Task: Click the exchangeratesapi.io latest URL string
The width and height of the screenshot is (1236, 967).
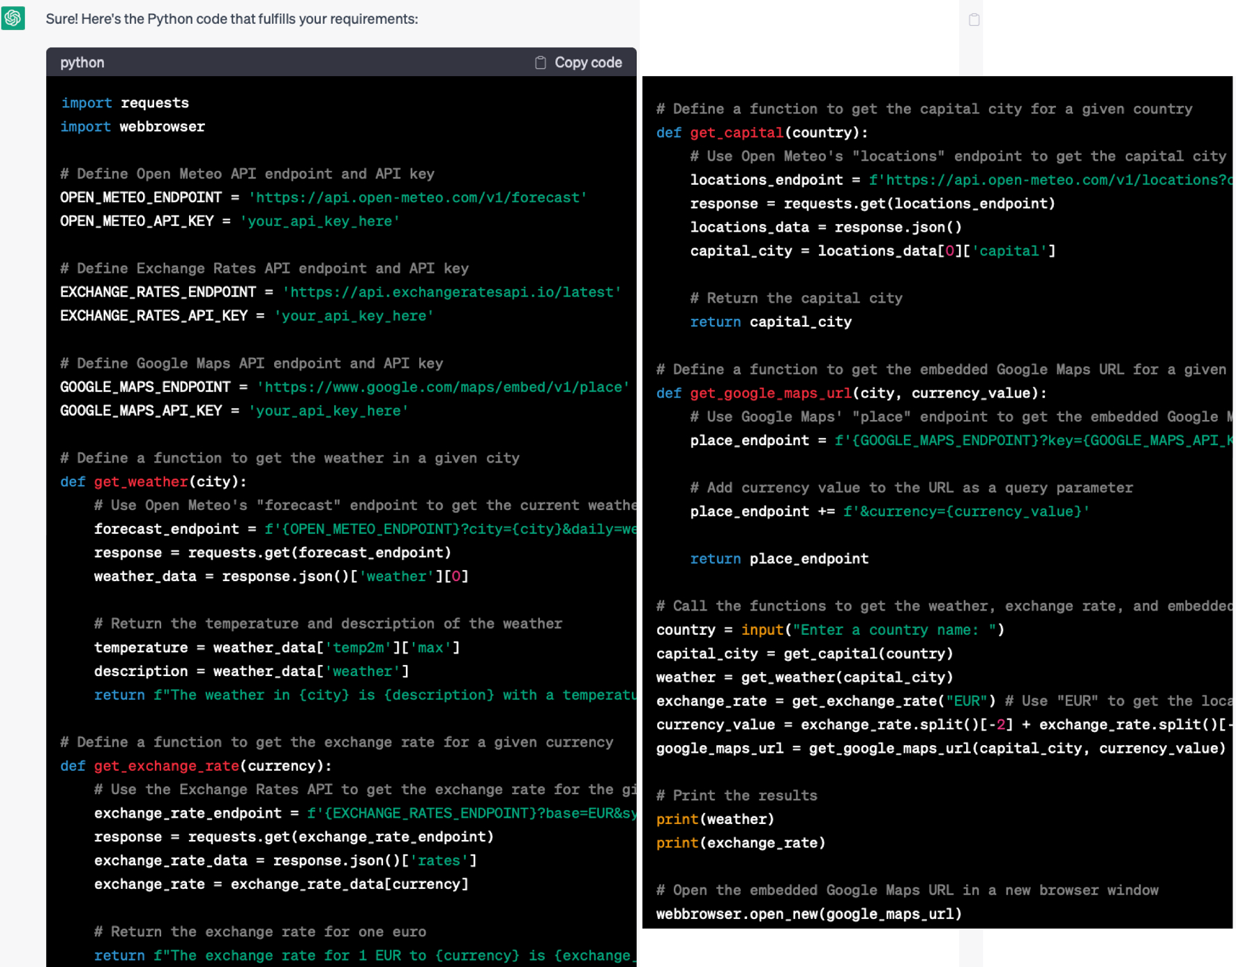Action: point(451,292)
